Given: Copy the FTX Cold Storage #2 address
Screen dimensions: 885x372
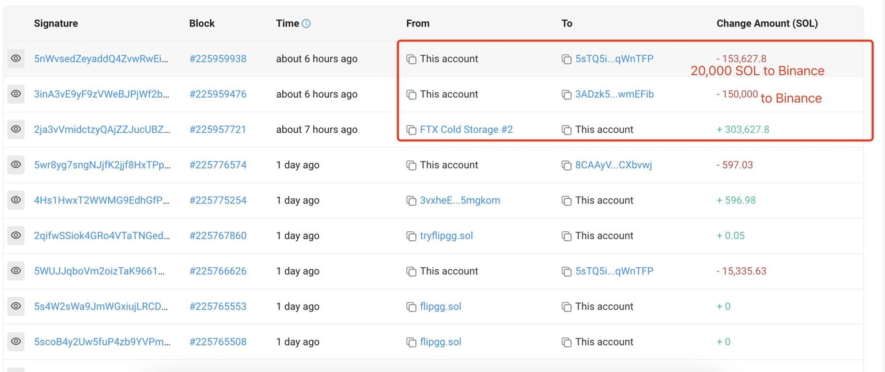Looking at the screenshot, I should tap(411, 129).
